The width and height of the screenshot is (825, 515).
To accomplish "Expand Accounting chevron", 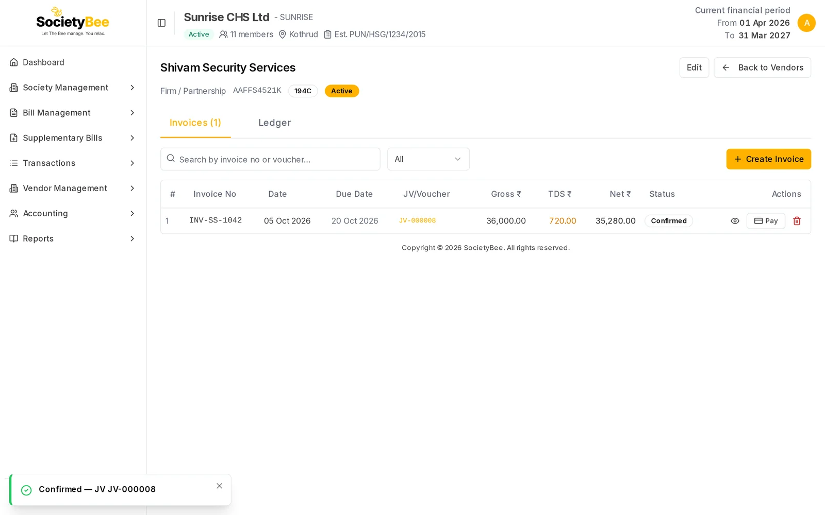I will coord(133,213).
